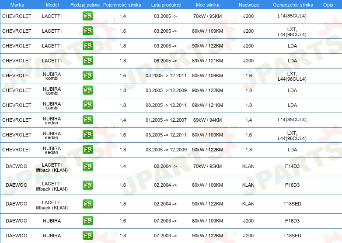Click fuel icon in Nubira kombi 1.8 90kW row
Screen dimensions: 342x243
pos(87,90)
